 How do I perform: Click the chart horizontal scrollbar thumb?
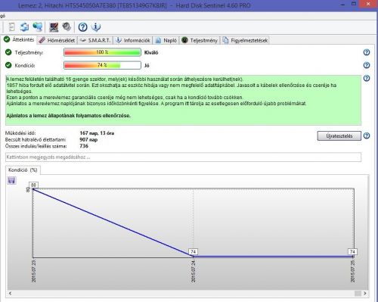[358, 294]
